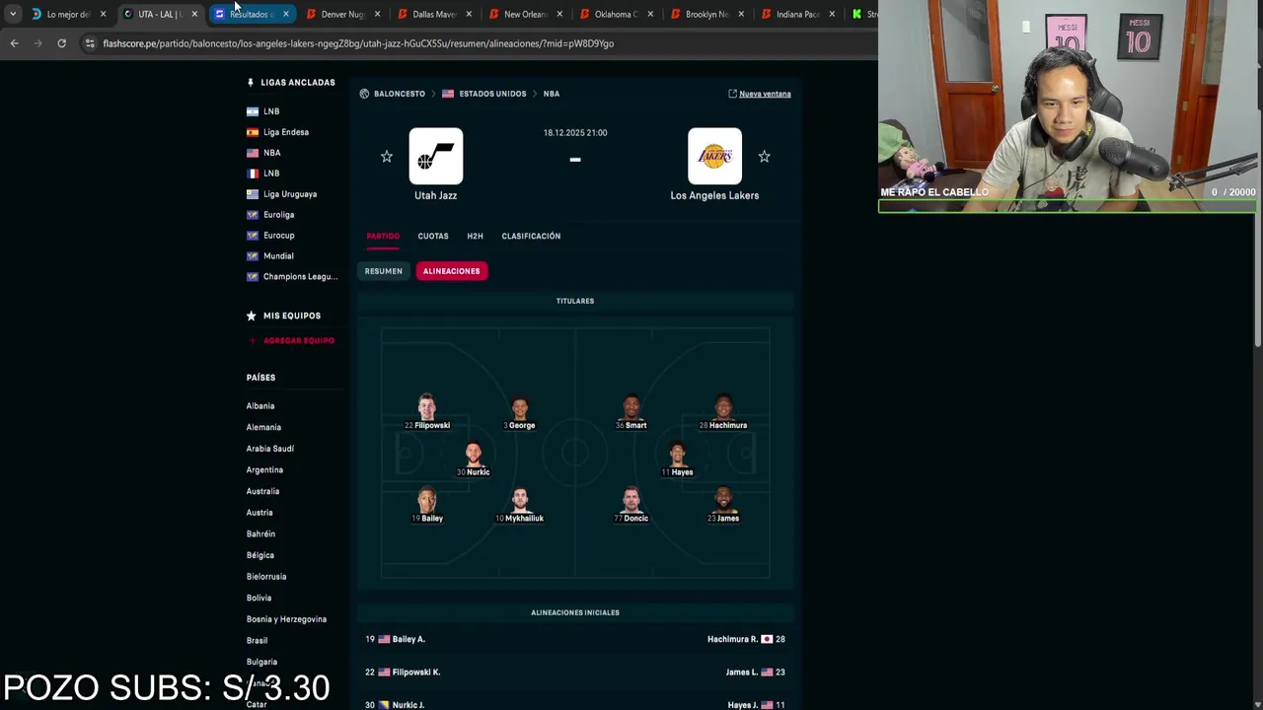Viewport: 1263px width, 710px height.
Task: Expand Austria in countries list
Action: [x=260, y=513]
